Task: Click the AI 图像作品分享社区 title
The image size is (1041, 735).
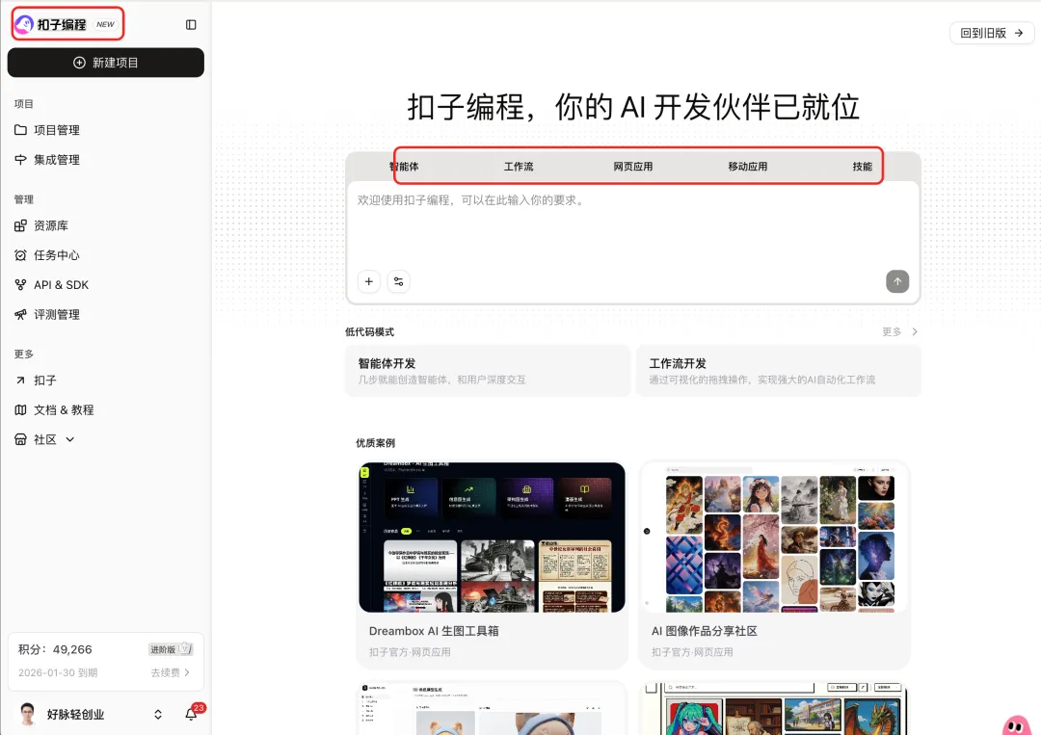Action: click(705, 631)
